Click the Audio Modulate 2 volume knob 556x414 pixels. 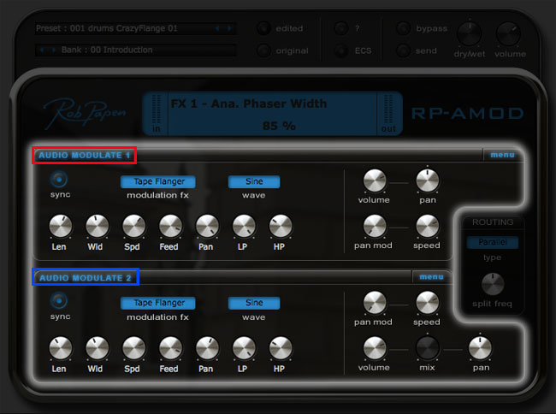pos(375,348)
